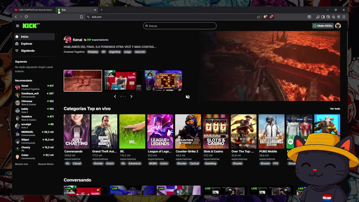The width and height of the screenshot is (359, 202).
Task: Unmute the featured stream via speaker icon
Action: tap(188, 97)
